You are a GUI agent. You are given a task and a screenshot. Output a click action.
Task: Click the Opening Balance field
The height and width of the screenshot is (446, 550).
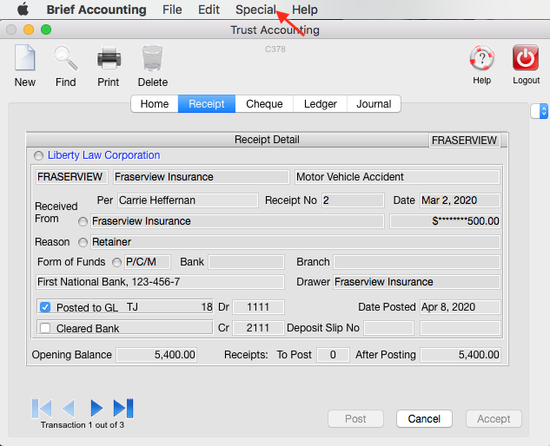pyautogui.click(x=156, y=355)
